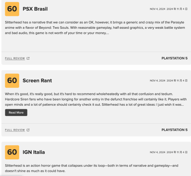This screenshot has width=191, height=176.
Task: Expand Screen Rant review with Read More
Action: click(x=16, y=113)
